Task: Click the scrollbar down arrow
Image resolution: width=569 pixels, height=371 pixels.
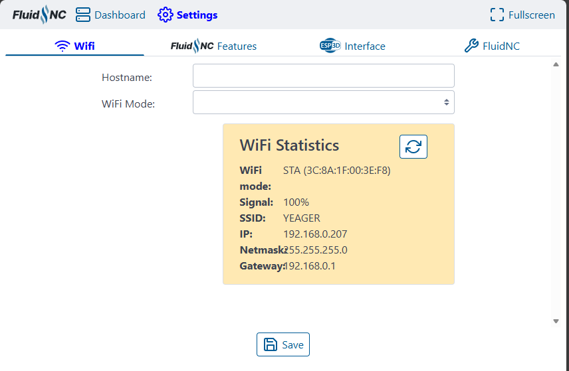Action: [556, 321]
